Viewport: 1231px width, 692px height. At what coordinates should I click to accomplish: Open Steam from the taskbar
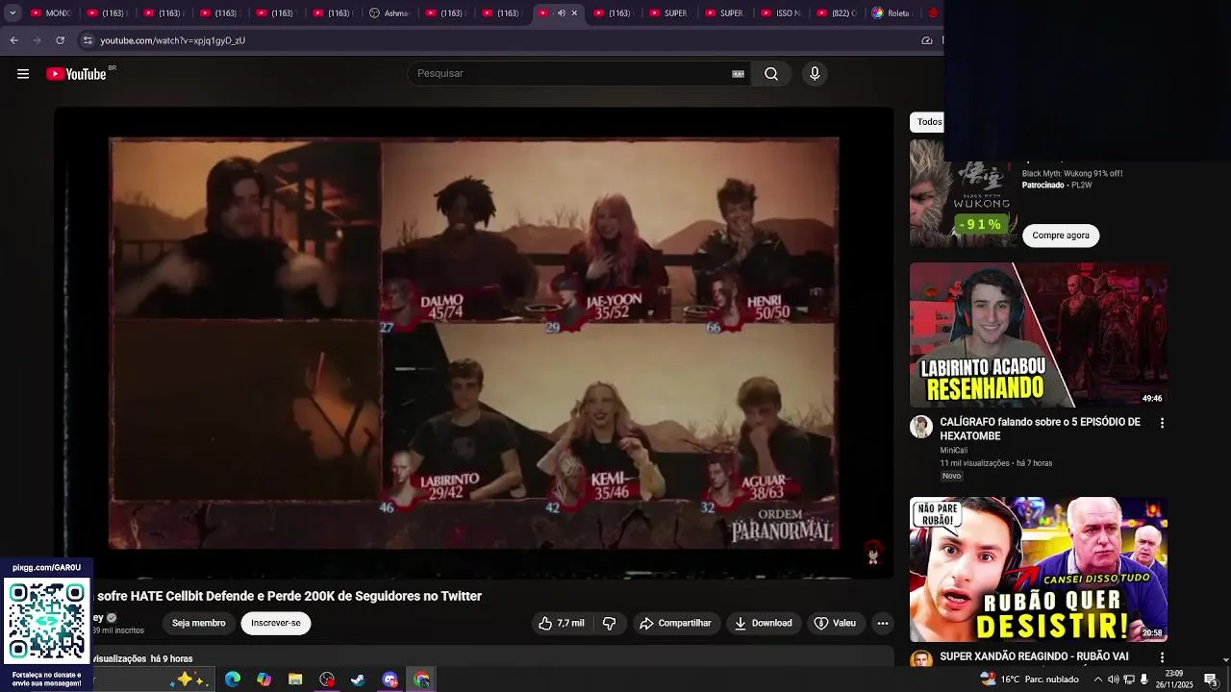coord(358,680)
